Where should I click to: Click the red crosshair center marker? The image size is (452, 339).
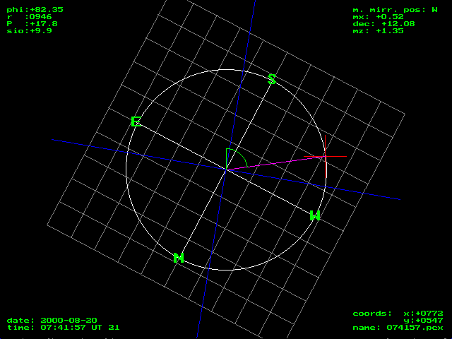(325, 157)
